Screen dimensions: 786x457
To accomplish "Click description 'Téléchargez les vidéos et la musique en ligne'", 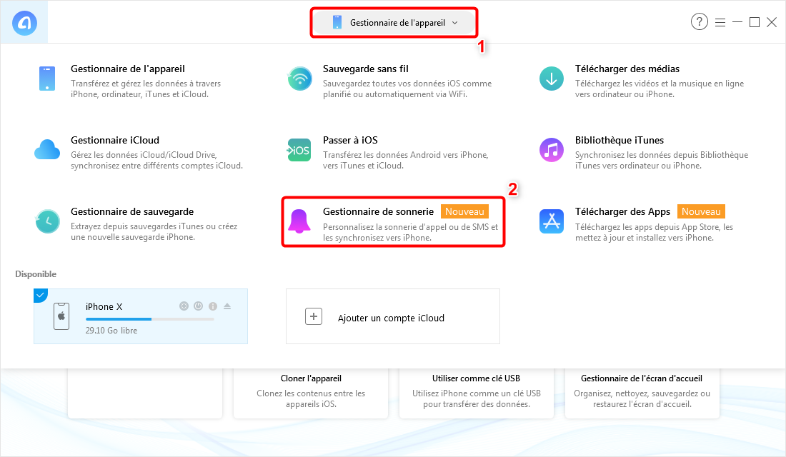I will coord(660,84).
